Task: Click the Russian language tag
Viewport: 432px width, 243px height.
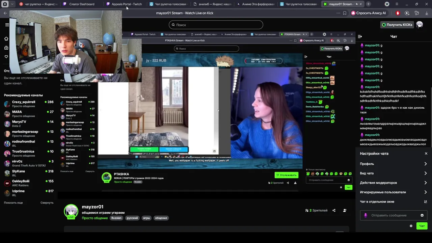Action: [116, 218]
